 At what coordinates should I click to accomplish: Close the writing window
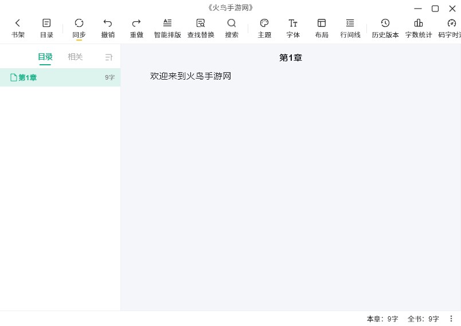coord(452,9)
